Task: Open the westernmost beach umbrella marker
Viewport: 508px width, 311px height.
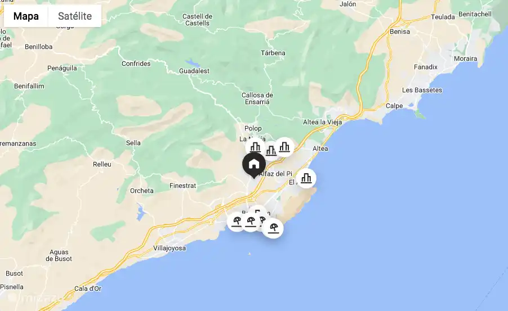Action: (x=237, y=222)
